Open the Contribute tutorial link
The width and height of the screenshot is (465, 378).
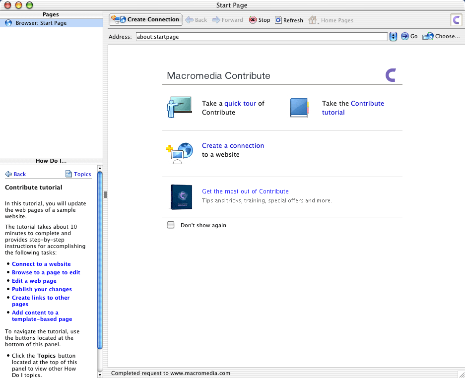click(x=353, y=108)
